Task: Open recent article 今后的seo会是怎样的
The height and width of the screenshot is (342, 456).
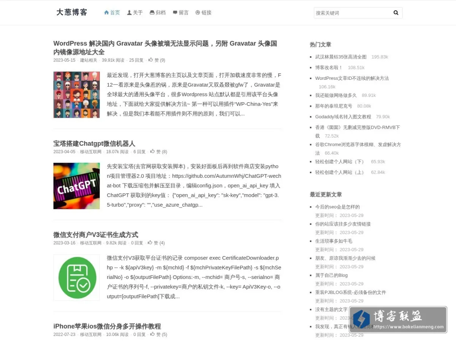Action: [x=337, y=207]
